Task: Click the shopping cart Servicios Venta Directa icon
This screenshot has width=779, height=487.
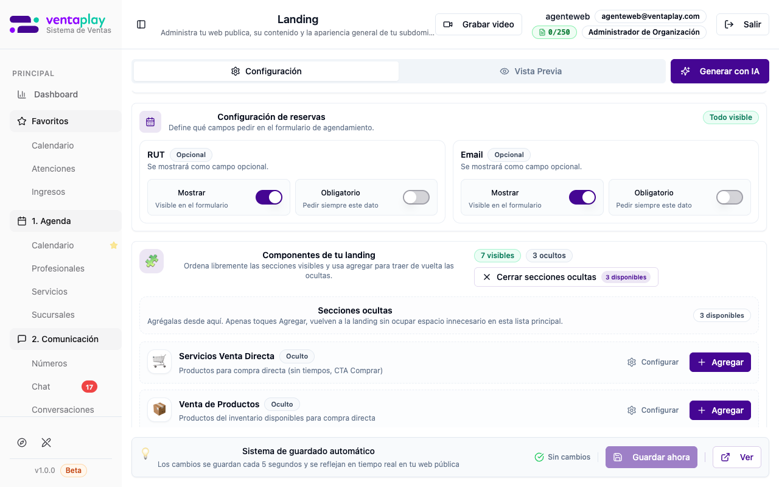Action: click(x=159, y=362)
